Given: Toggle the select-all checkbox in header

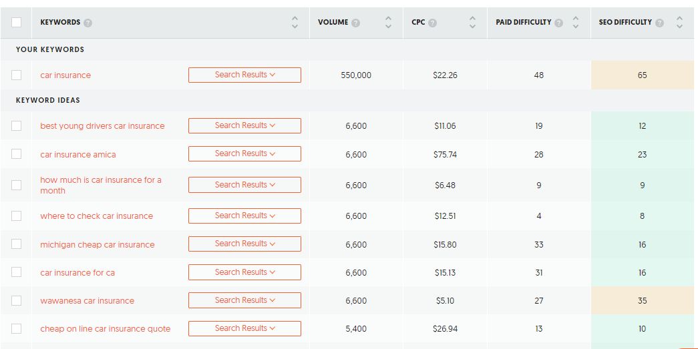Looking at the screenshot, I should point(17,23).
